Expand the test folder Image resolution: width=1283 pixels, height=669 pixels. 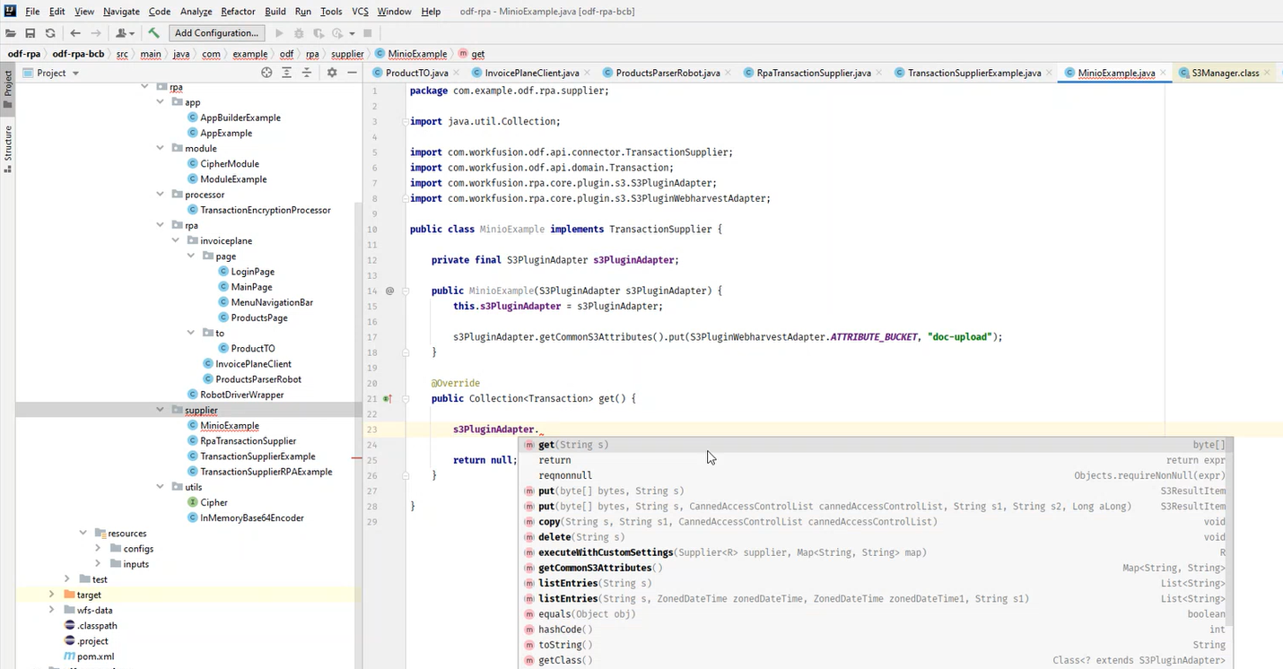pyautogui.click(x=66, y=579)
